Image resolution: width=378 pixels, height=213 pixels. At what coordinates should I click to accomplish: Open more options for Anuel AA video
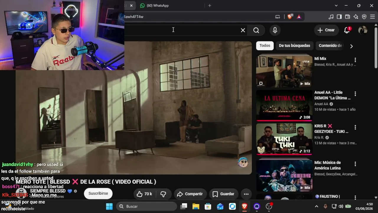tap(355, 94)
